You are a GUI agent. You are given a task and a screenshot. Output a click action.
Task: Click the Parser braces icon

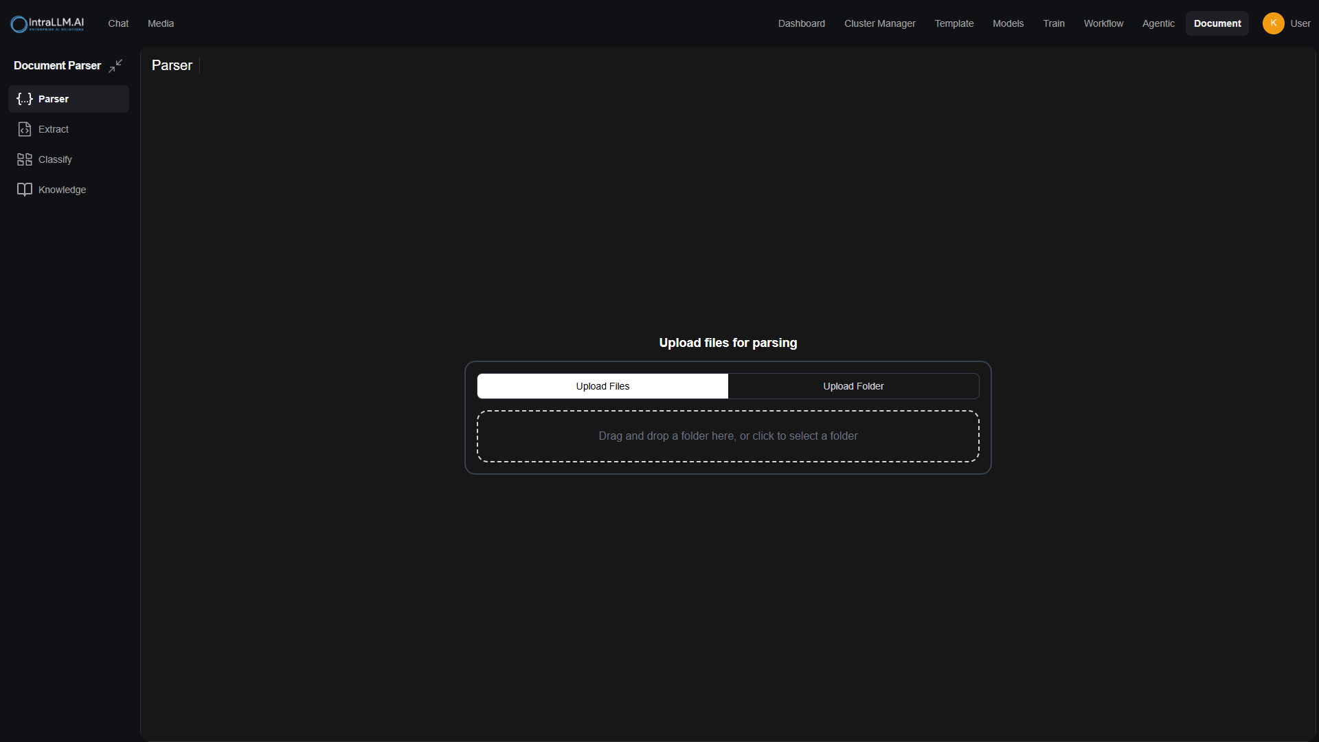click(x=25, y=99)
